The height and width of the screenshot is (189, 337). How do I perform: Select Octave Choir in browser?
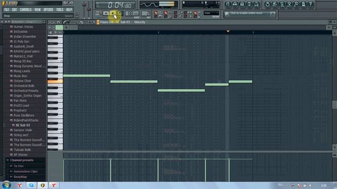point(22,81)
